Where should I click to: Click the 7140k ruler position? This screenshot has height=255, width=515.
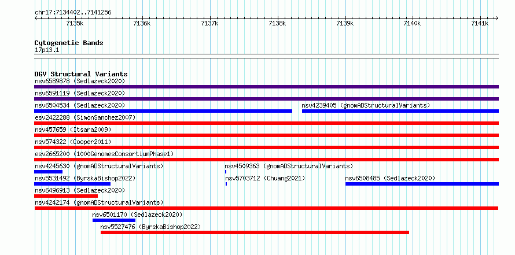(413, 23)
